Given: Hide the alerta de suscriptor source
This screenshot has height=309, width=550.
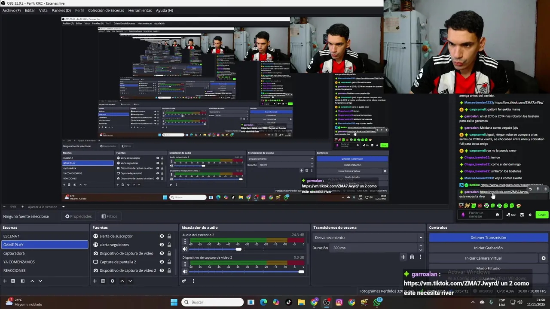Looking at the screenshot, I should click(x=162, y=236).
